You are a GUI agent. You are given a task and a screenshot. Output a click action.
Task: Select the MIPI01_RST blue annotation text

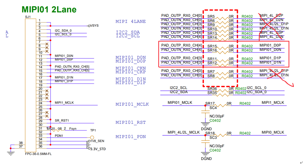pos(131,122)
